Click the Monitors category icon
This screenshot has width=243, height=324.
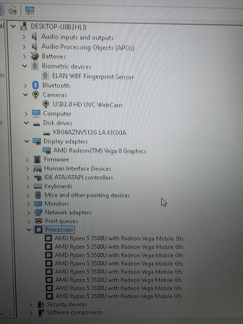(38, 204)
